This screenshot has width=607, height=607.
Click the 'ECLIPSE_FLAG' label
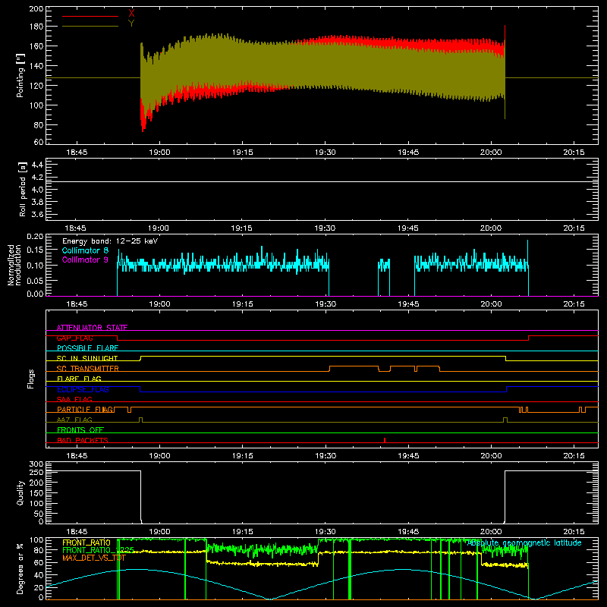click(83, 389)
